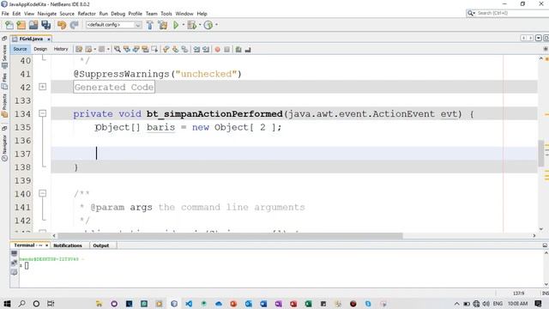
Task: Click the Stop Macro Recording icon
Action: click(226, 50)
